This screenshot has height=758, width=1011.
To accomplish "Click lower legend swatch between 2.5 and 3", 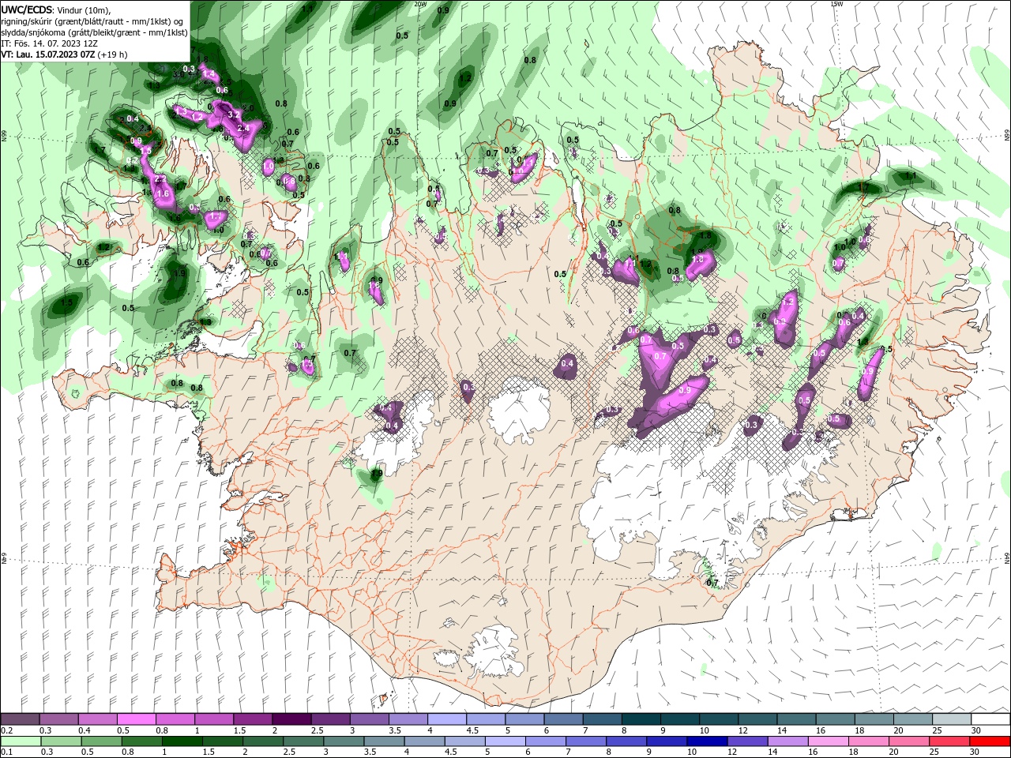I will 303,741.
